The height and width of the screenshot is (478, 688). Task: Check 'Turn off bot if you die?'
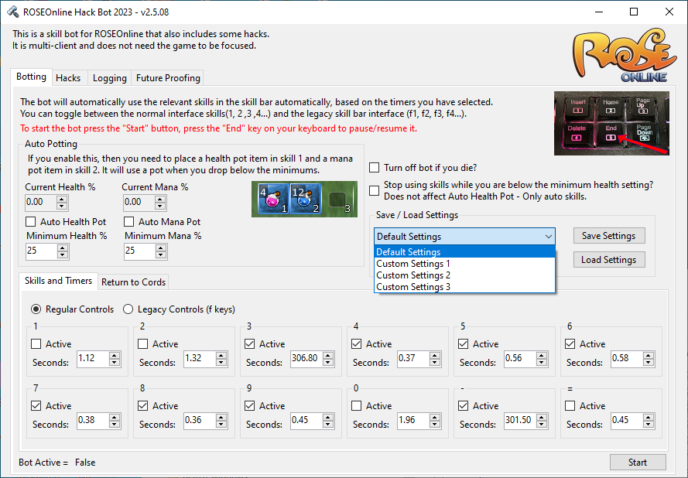coord(375,168)
